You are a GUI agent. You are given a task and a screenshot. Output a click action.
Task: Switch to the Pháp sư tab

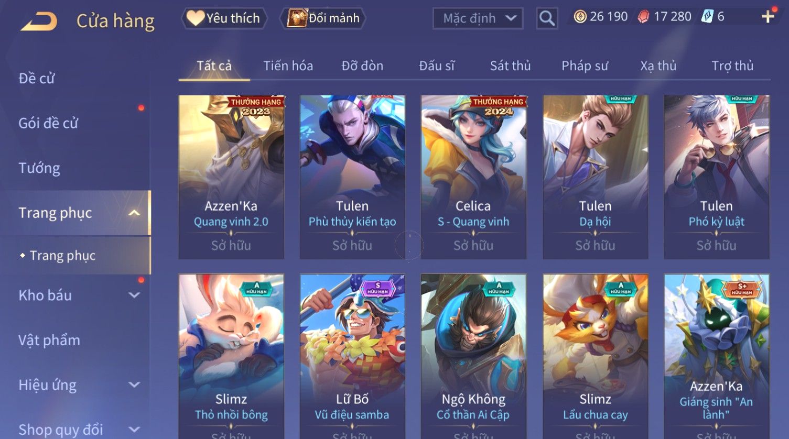585,65
